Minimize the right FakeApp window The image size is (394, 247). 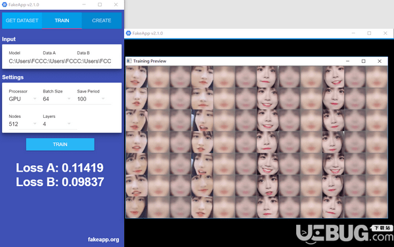pos(353,33)
